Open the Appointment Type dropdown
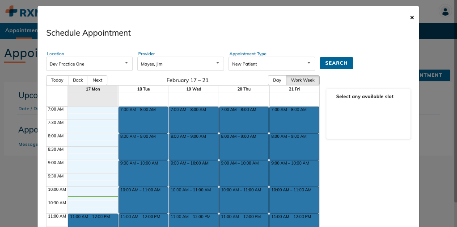 tap(272, 64)
